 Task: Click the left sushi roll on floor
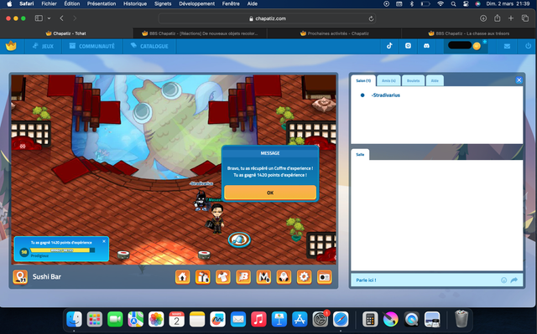coord(123,254)
